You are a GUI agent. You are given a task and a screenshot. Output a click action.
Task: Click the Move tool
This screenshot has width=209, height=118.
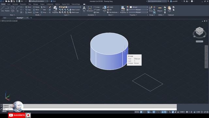coord(28,7)
